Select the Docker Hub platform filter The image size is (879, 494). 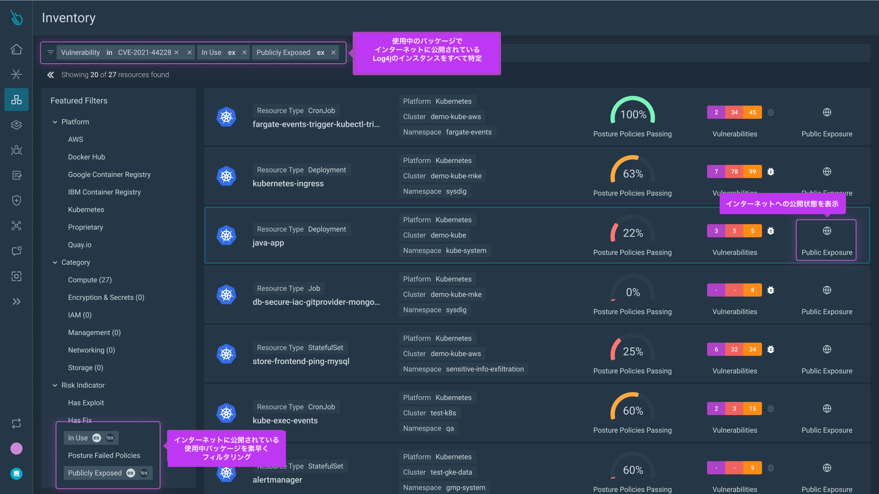pos(87,157)
